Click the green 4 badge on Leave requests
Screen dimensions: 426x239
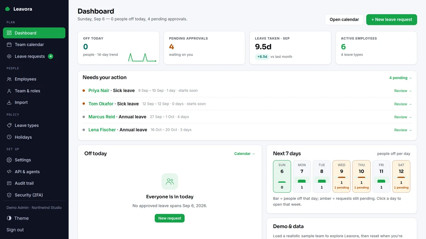[x=50, y=56]
